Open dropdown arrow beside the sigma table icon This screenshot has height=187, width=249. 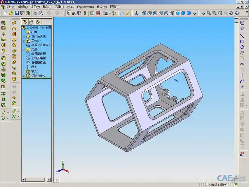110,13
